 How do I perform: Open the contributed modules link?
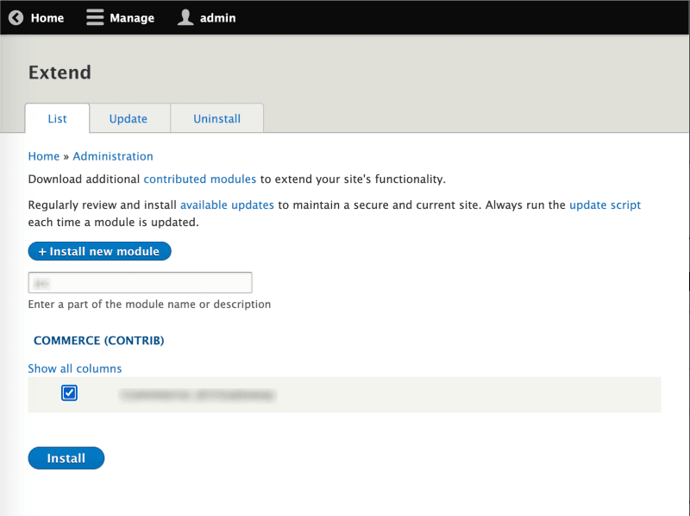point(199,179)
